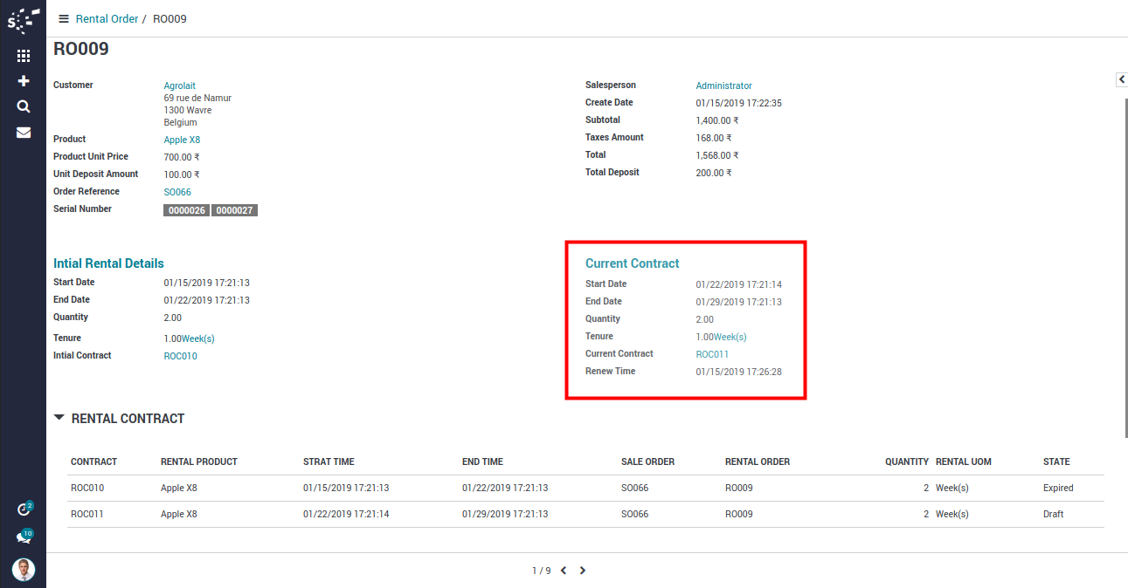Open the ROC010 row in contract table
Viewport: 1128px width, 588px height.
point(87,488)
